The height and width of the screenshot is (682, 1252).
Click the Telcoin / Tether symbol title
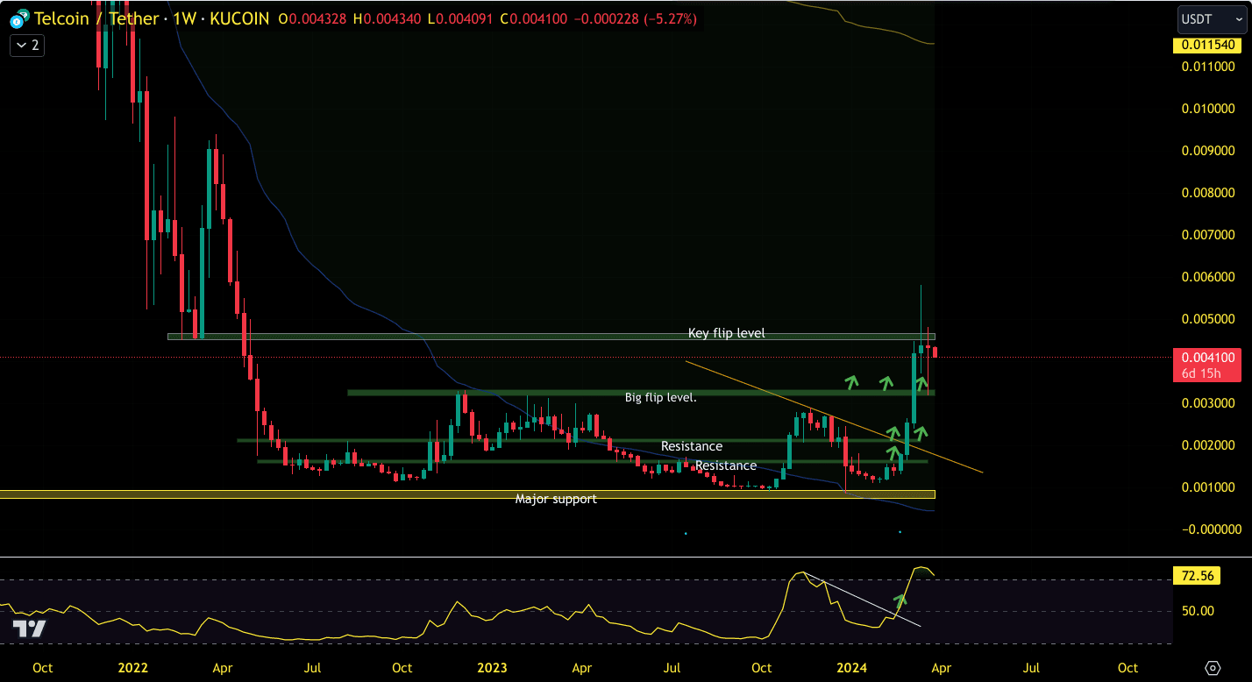point(97,18)
